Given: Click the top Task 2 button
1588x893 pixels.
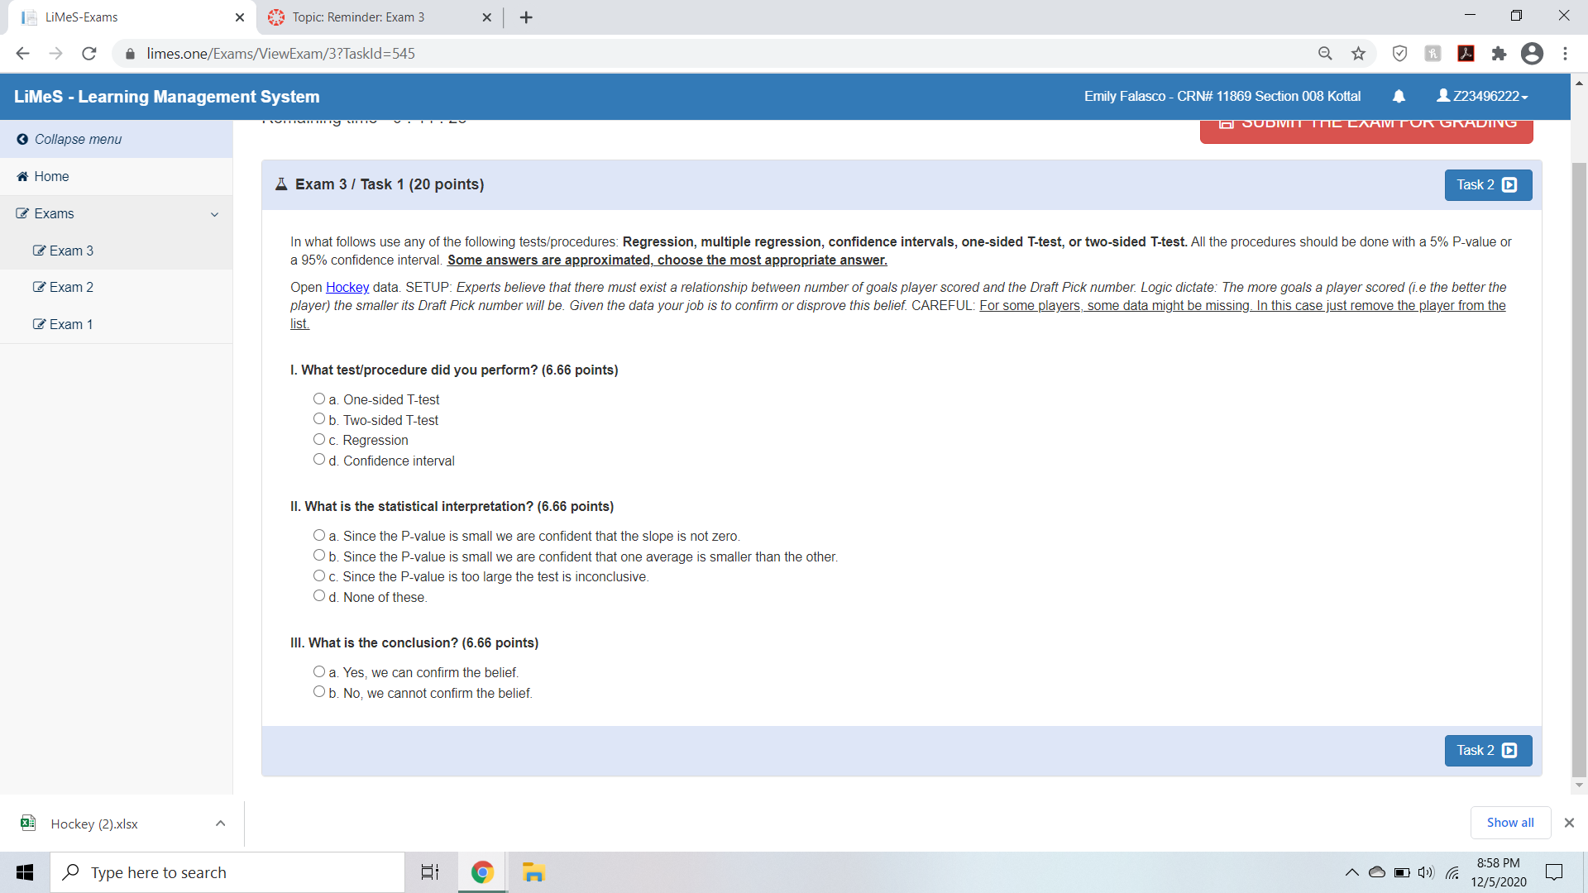Looking at the screenshot, I should tap(1487, 185).
